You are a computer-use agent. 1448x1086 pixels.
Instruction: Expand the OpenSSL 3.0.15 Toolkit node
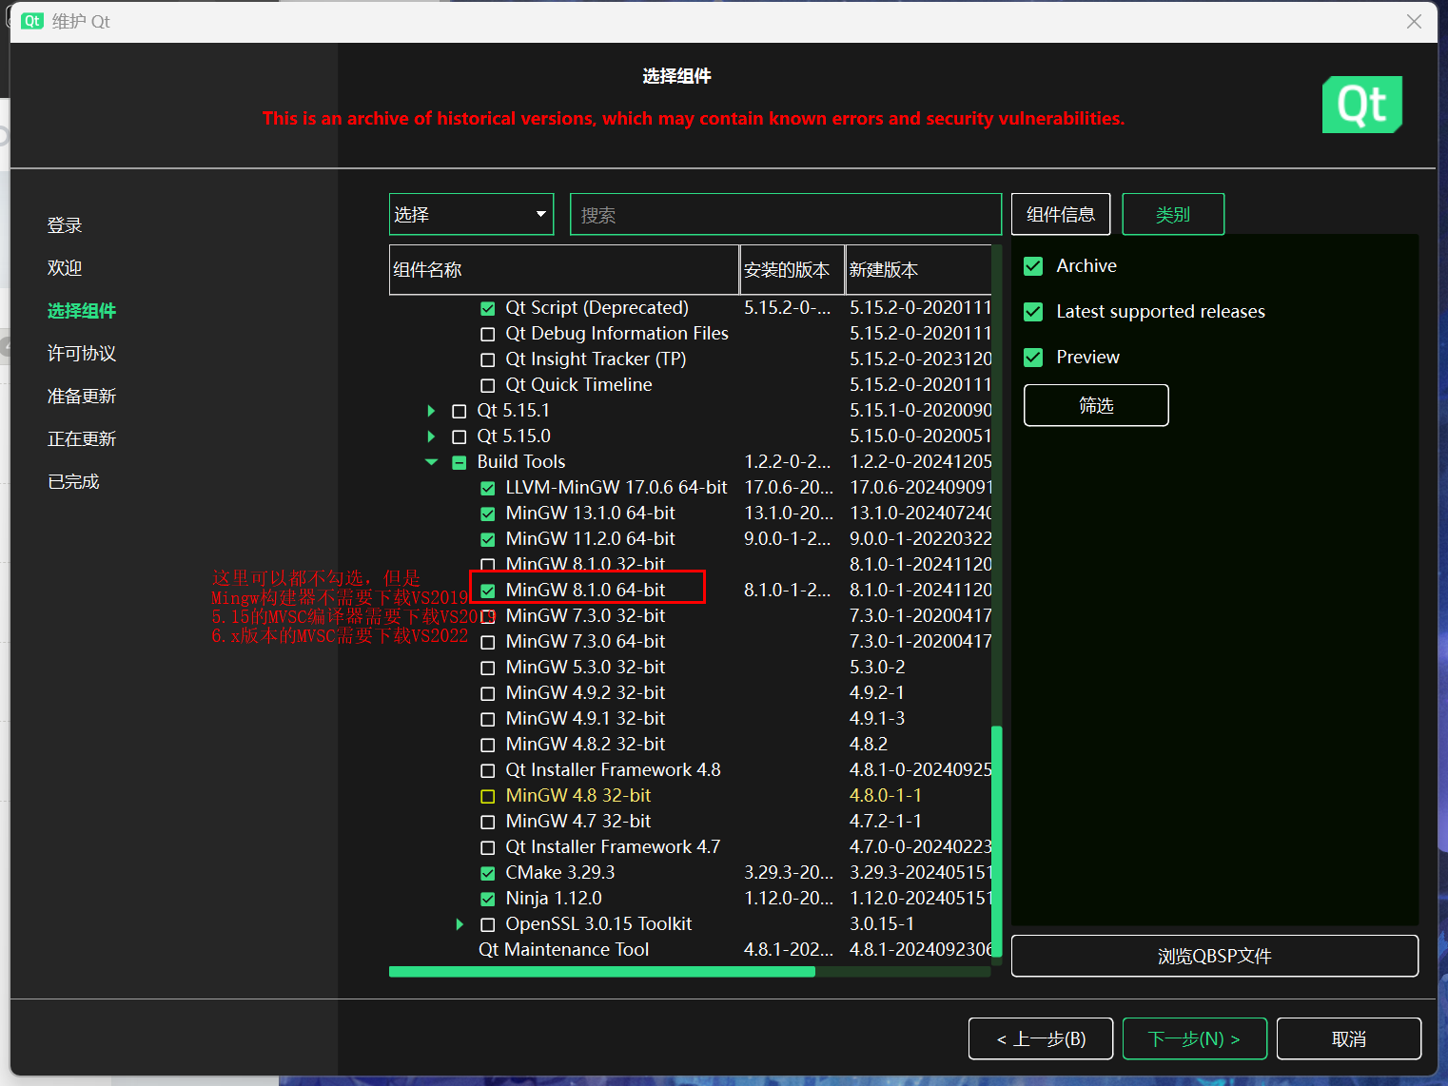click(460, 924)
